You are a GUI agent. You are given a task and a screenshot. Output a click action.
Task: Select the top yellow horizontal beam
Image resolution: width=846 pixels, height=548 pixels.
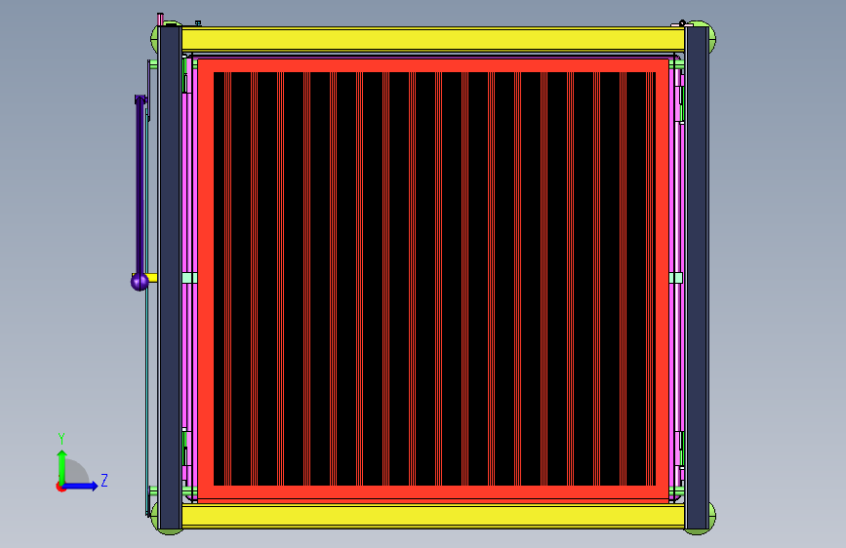[433, 40]
